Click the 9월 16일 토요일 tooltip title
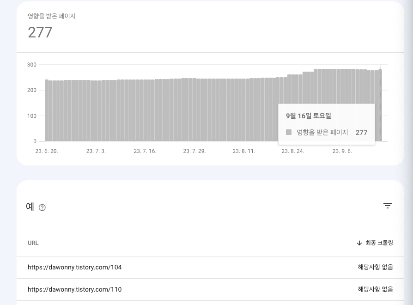This screenshot has width=413, height=305. click(x=309, y=116)
